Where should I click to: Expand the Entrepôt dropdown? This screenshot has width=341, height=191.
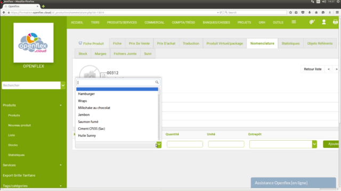tap(314, 144)
